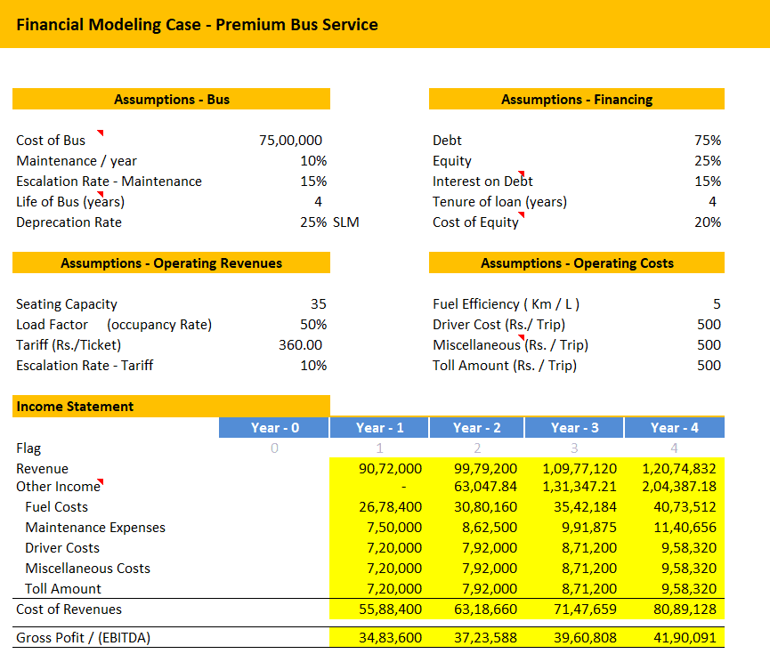Select the Year - 1 column header

point(378,428)
